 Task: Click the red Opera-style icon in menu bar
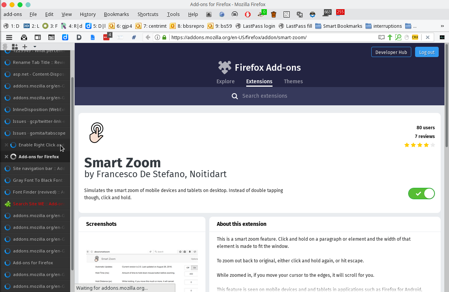pyautogui.click(x=248, y=14)
